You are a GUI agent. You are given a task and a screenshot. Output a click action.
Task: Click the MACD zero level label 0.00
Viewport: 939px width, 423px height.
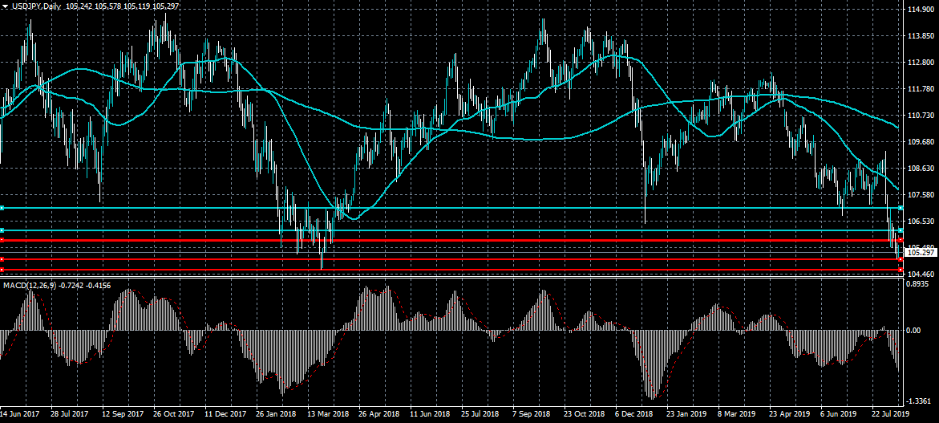tap(913, 330)
